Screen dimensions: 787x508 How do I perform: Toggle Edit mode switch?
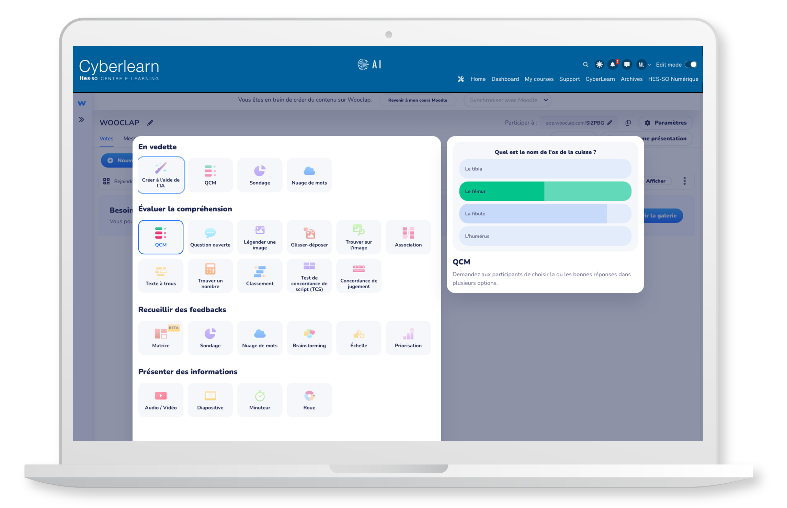pos(691,65)
